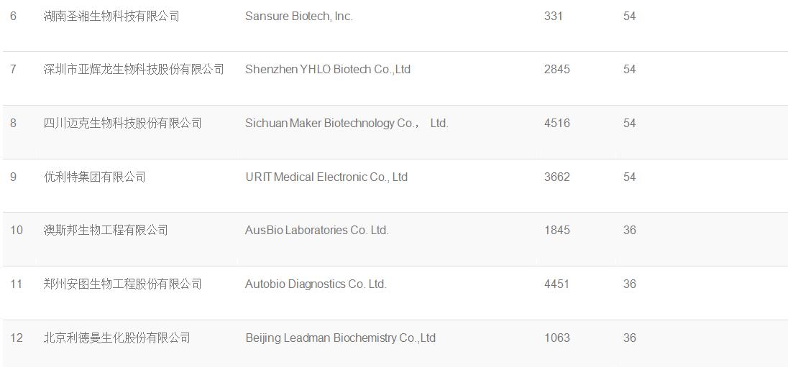
Task: Select 北京利德曼生化股份有限公司 cell
Action: 117,338
